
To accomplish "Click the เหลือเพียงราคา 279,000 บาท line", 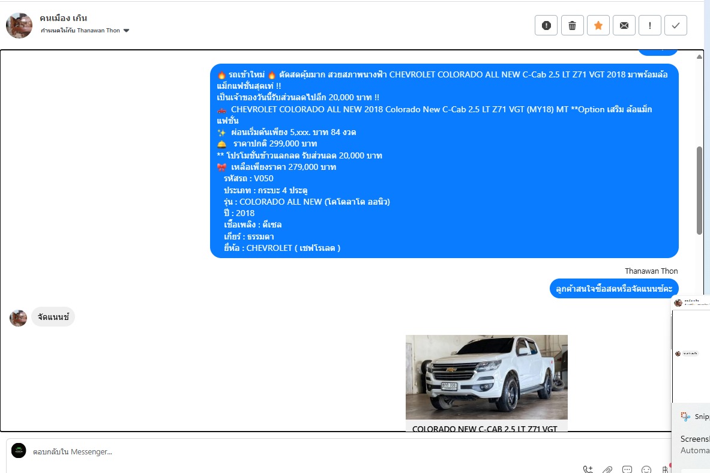I will point(283,167).
